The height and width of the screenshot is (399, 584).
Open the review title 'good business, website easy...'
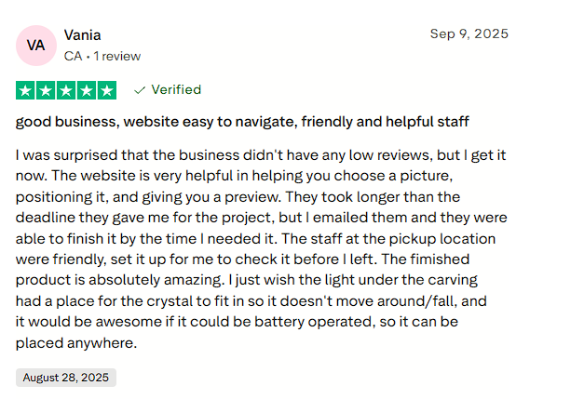(x=242, y=122)
